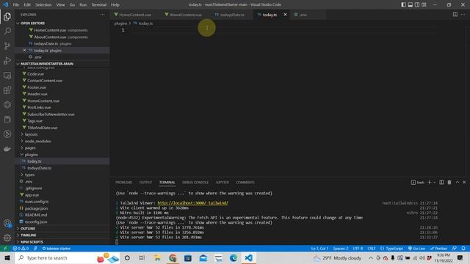Image resolution: width=470 pixels, height=264 pixels.
Task: Close the today.ts editor tab
Action: [x=285, y=15]
